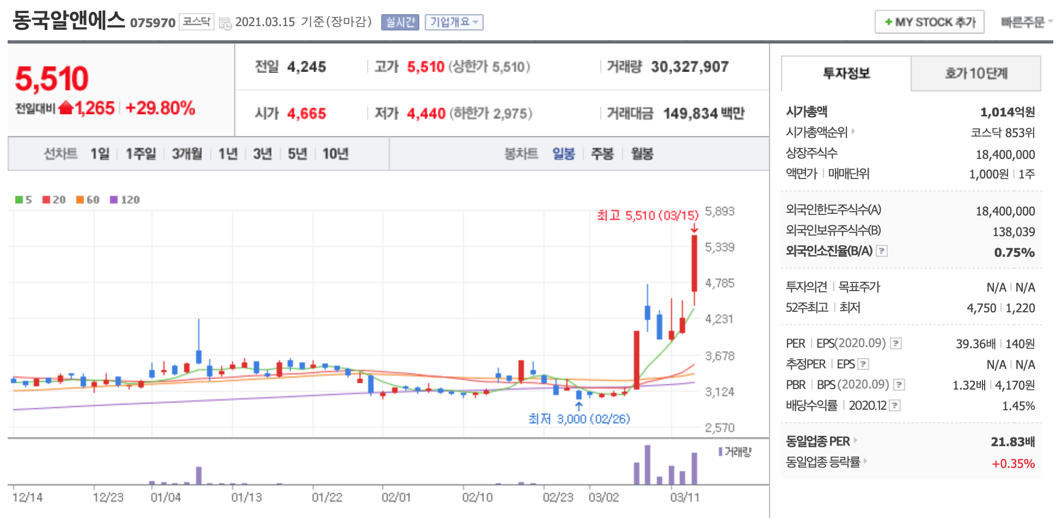The image size is (1062, 518).
Task: Click the 최저 3,000 (02/26) chart annotation
Action: tap(579, 419)
